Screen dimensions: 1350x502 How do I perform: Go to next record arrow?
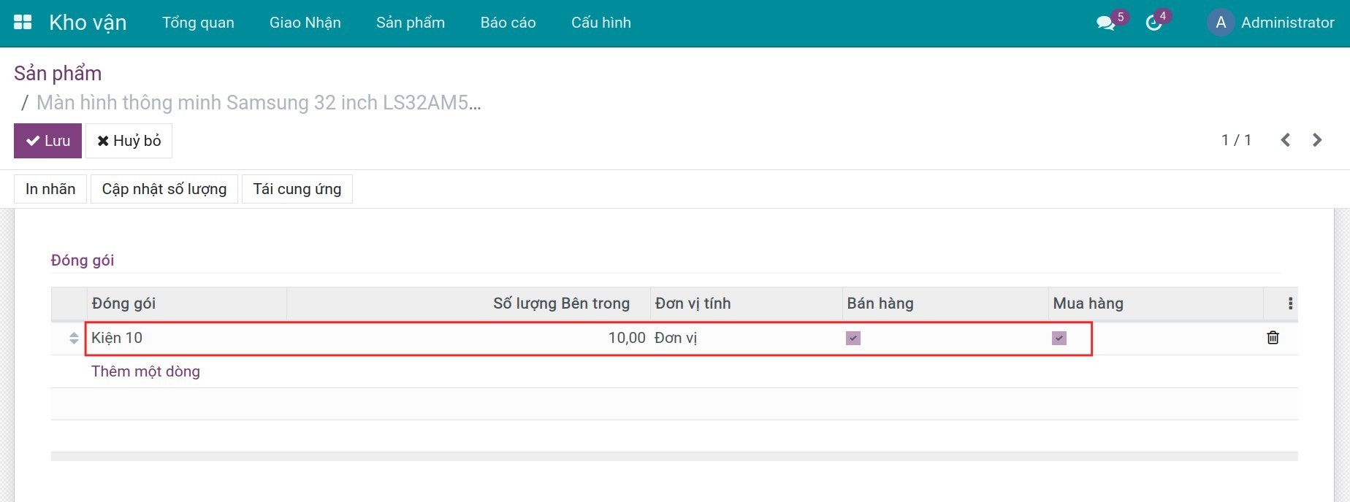1317,140
